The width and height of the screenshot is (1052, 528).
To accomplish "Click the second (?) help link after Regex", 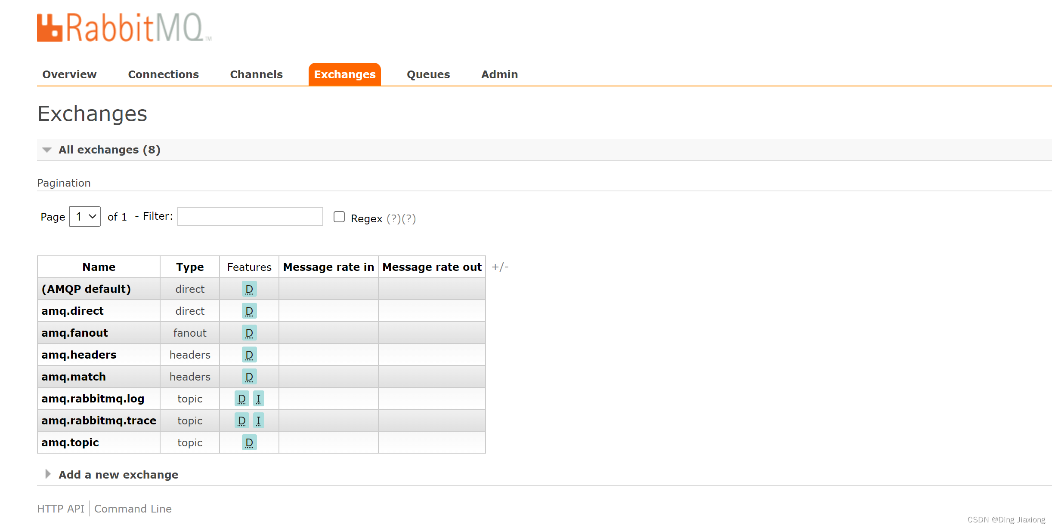I will [409, 218].
